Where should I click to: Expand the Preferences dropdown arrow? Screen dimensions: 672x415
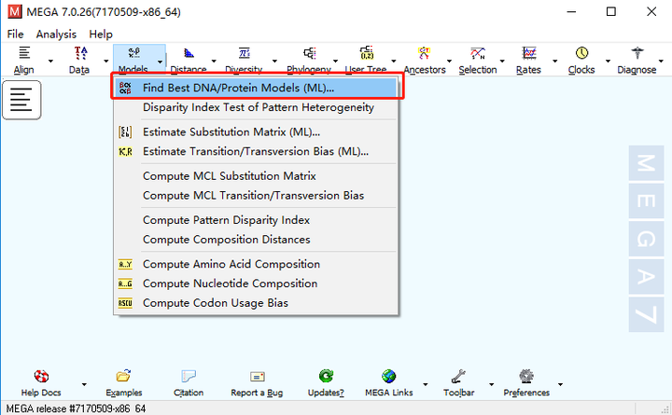tap(560, 384)
